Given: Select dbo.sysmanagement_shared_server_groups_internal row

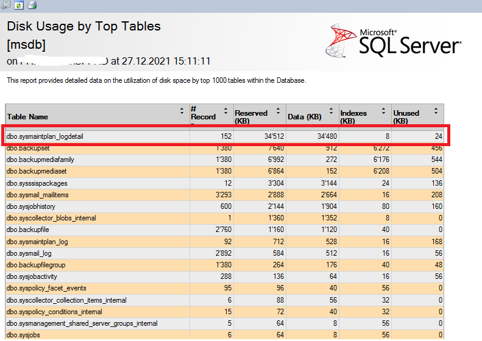Looking at the screenshot, I should tap(82, 323).
